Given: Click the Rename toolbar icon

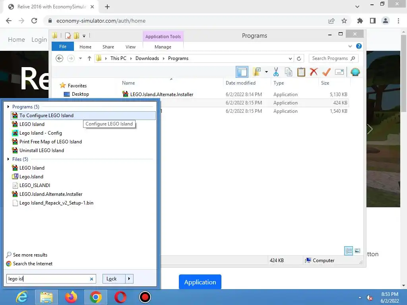Looking at the screenshot, I should (339, 72).
